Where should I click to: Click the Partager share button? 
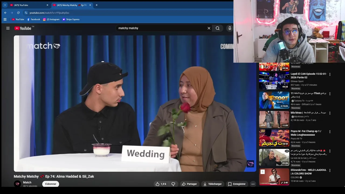[189, 184]
